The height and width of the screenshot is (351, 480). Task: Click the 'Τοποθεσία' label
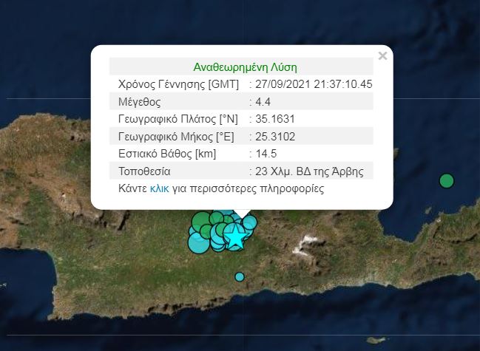coord(144,171)
